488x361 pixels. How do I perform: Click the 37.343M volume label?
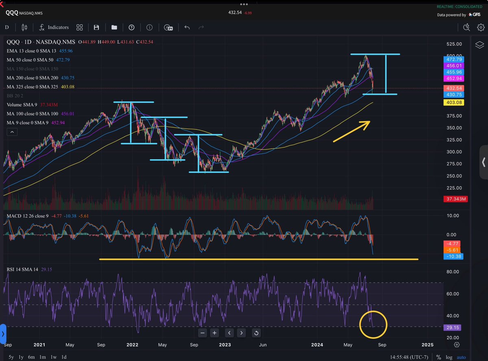point(455,199)
